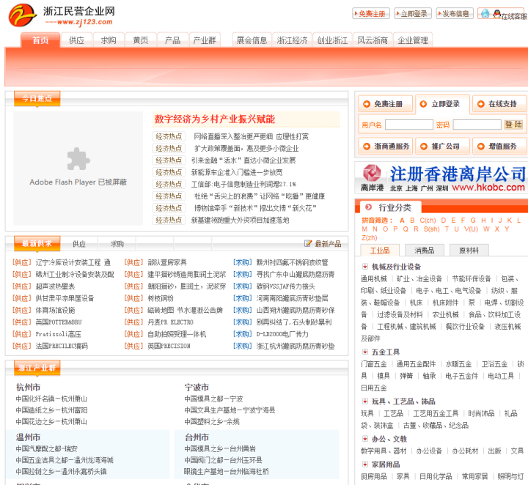Collapse the 机械及行业设备 category

click(x=364, y=267)
